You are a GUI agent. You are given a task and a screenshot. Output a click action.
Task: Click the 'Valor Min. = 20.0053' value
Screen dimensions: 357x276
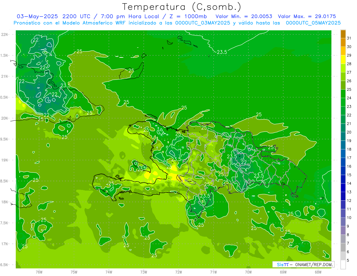pyautogui.click(x=244, y=16)
